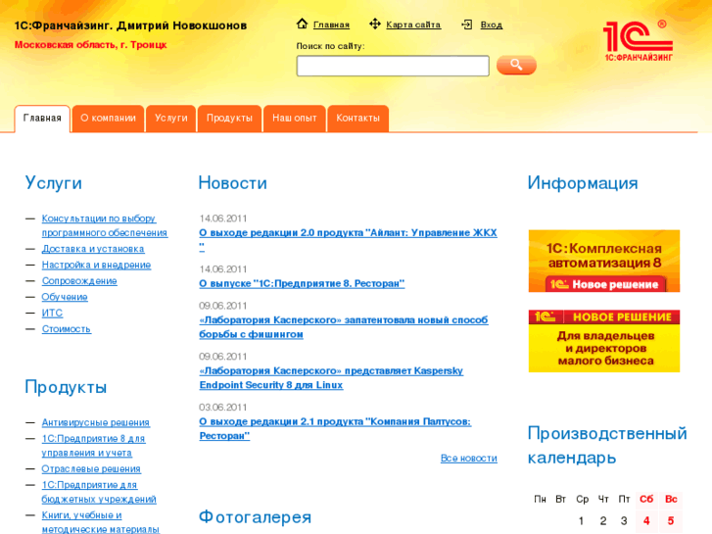This screenshot has height=534, width=712.
Task: Click the Для владельцев и директоров малого бизнеса banner
Action: [604, 341]
